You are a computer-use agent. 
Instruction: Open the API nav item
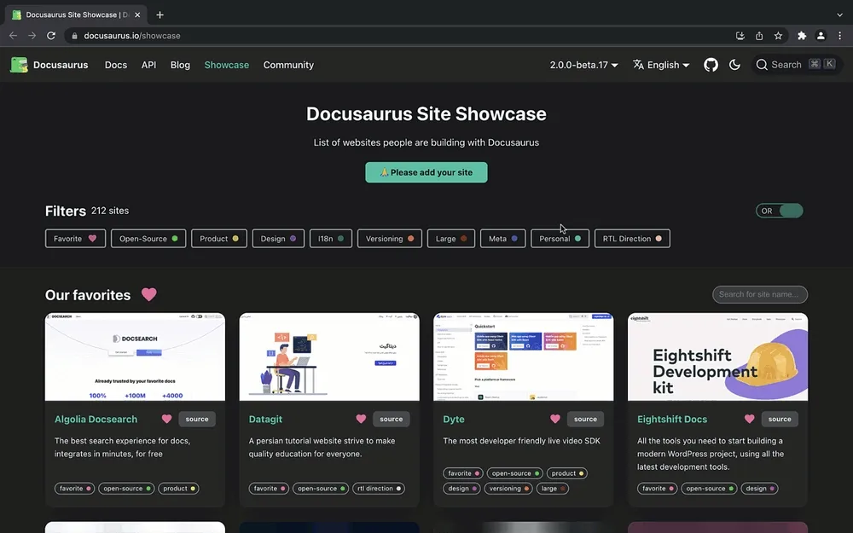148,65
